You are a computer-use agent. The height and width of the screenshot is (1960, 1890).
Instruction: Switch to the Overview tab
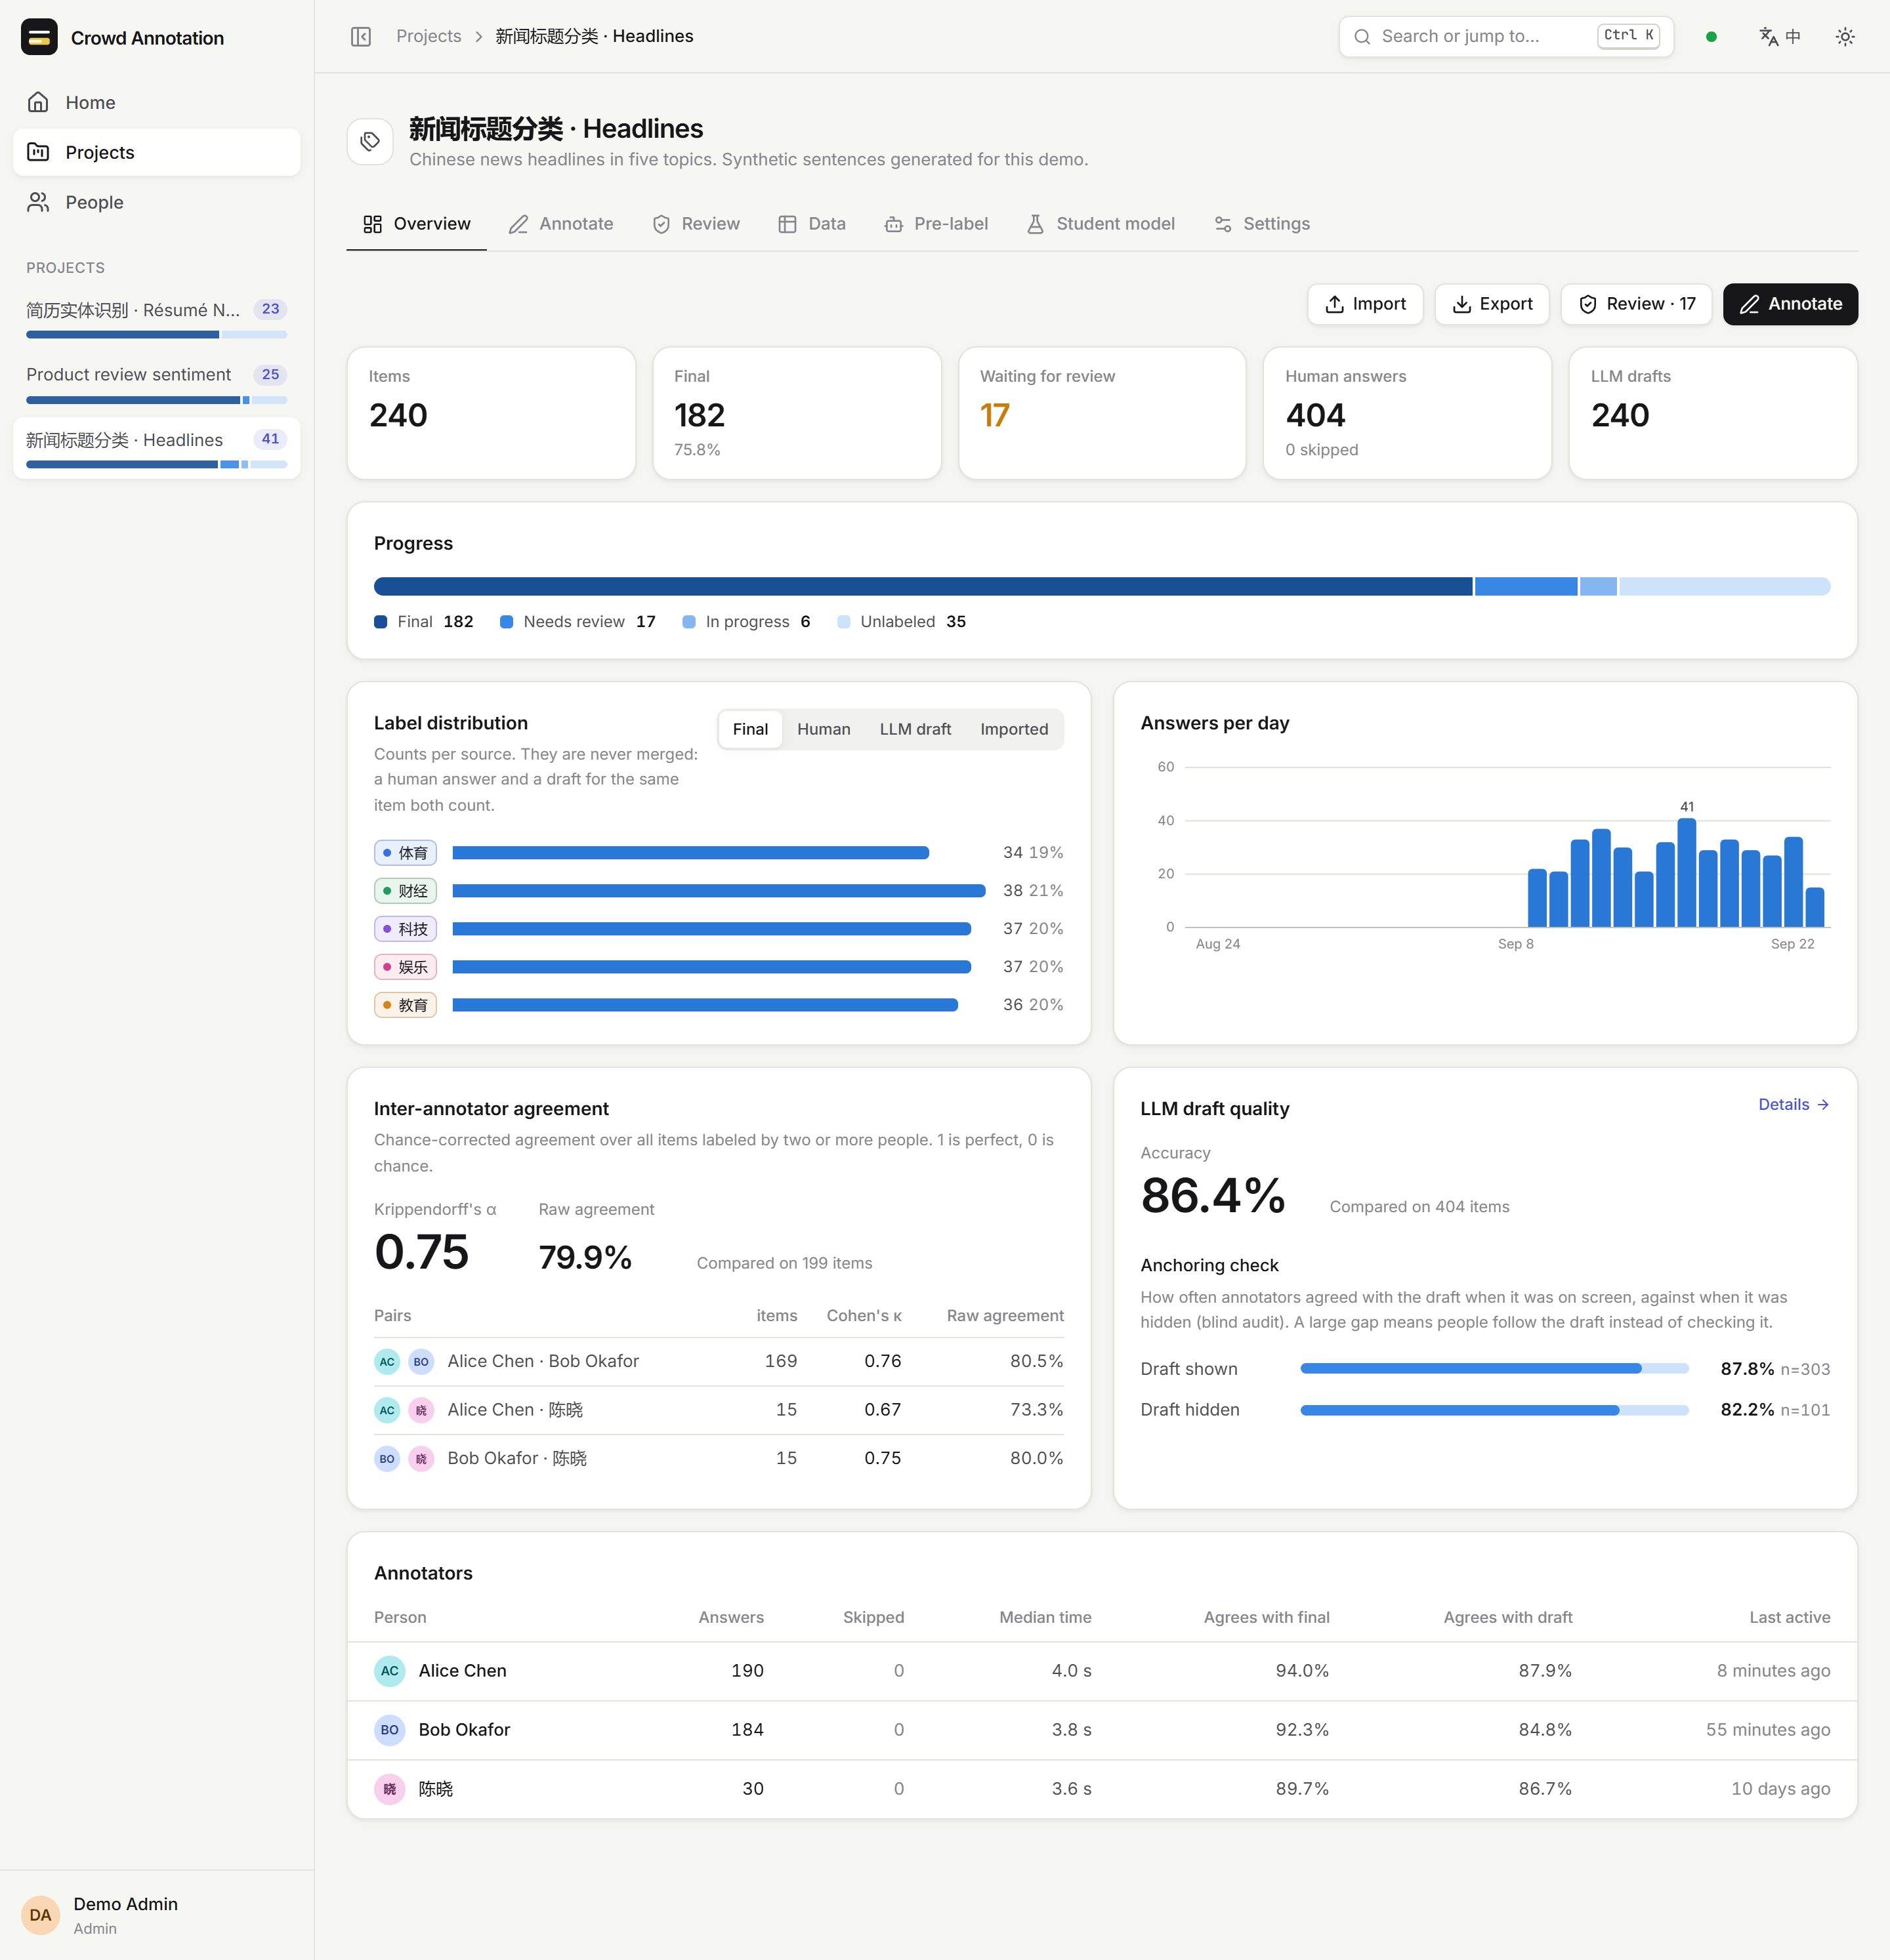coord(416,224)
